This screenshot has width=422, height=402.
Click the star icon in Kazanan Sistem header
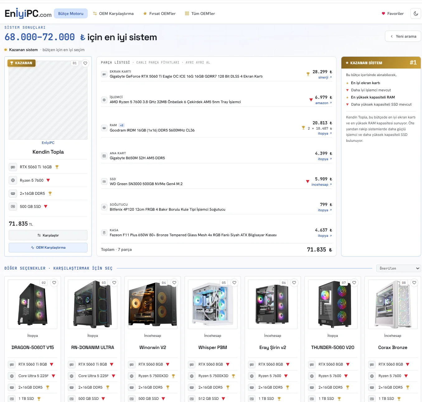tap(347, 63)
